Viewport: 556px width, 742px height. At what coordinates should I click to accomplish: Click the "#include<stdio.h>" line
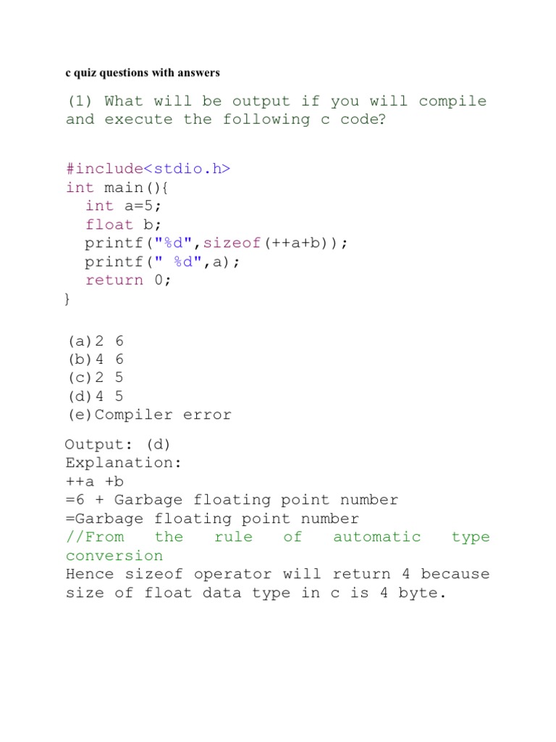pos(148,169)
